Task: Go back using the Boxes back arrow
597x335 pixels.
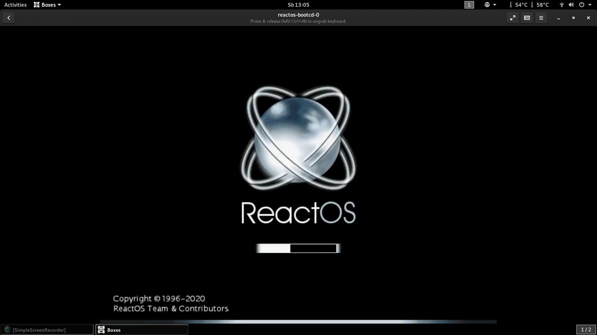Action: [8, 18]
